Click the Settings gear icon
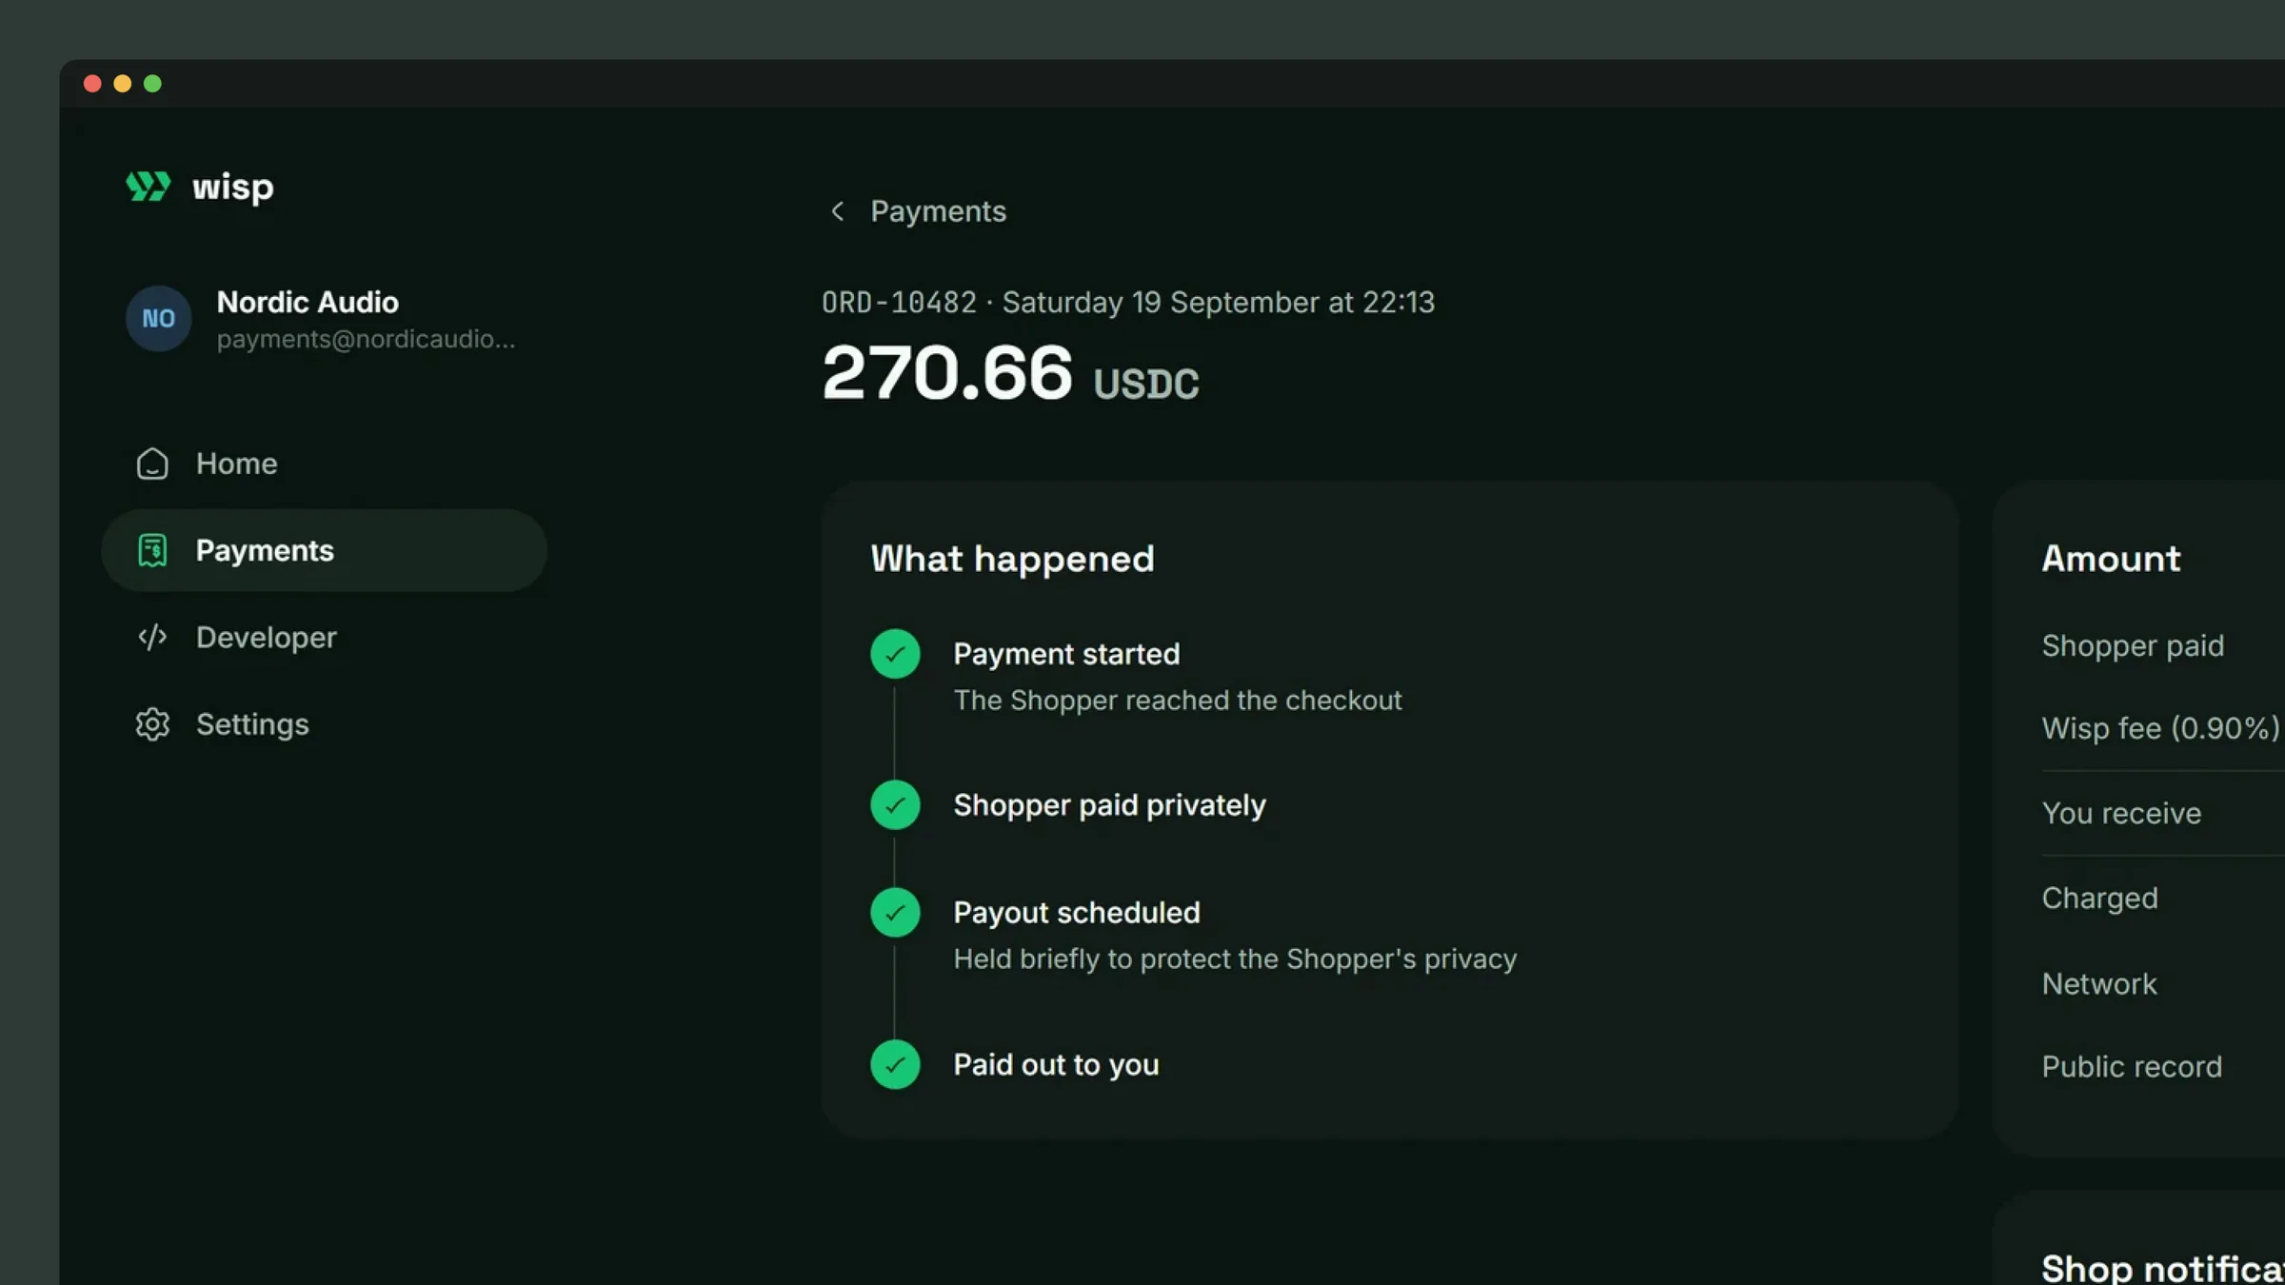The image size is (2285, 1285). point(152,724)
